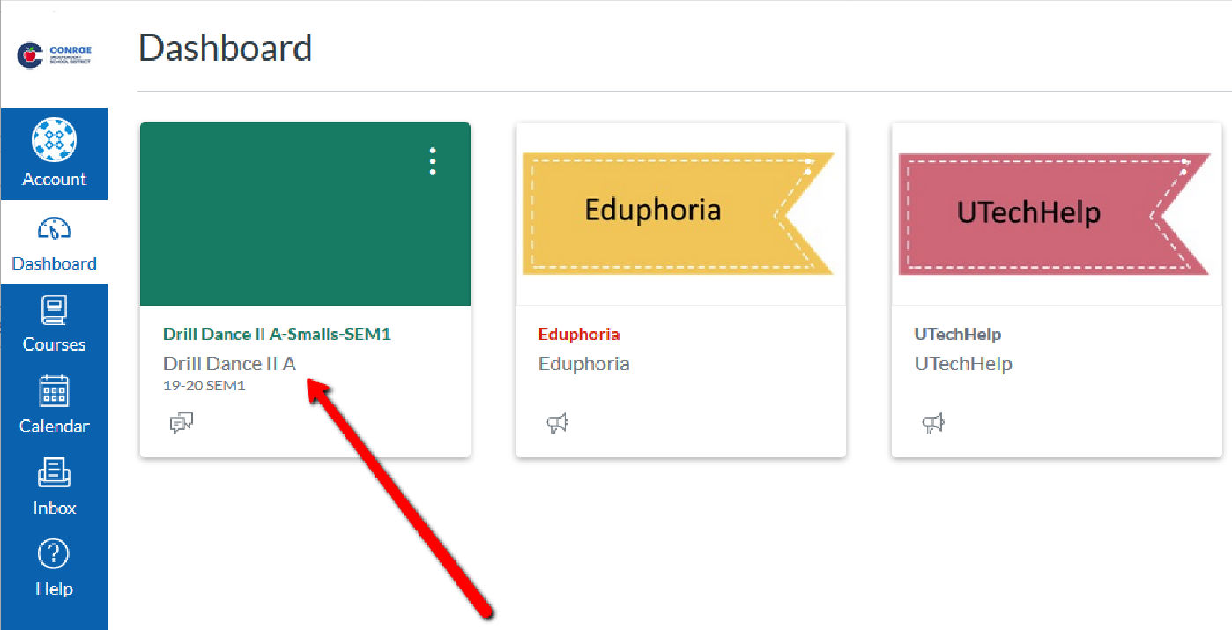Click the pink UTechHelp banner image
This screenshot has height=630, width=1232.
[1028, 212]
